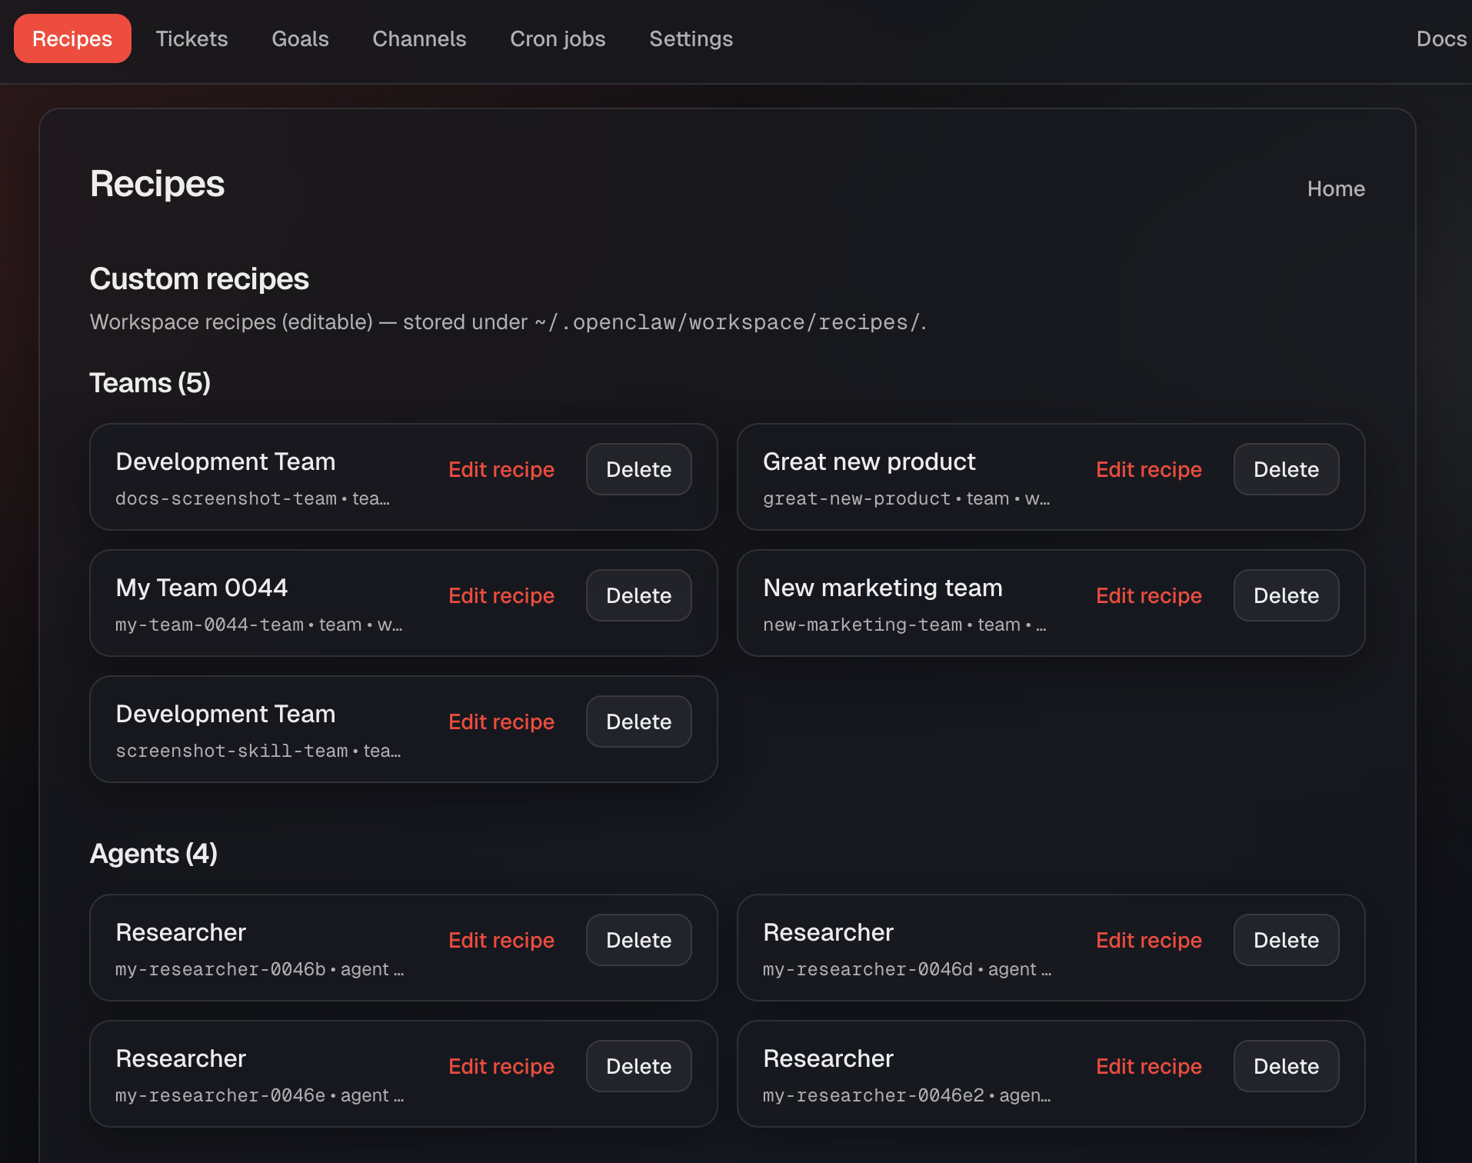The image size is (1472, 1163).
Task: Navigate to the Channels page
Action: coord(419,38)
